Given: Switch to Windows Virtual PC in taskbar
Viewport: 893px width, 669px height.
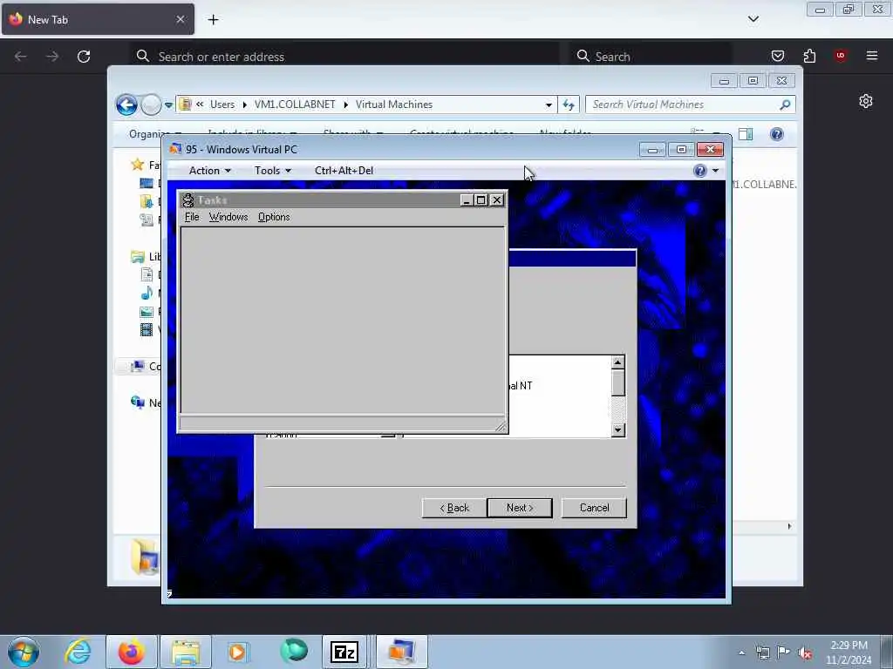Looking at the screenshot, I should pos(401,652).
